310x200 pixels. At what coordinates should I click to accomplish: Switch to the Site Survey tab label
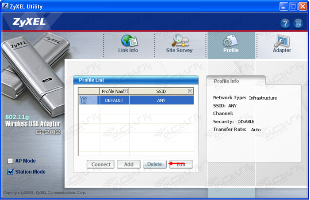[179, 50]
